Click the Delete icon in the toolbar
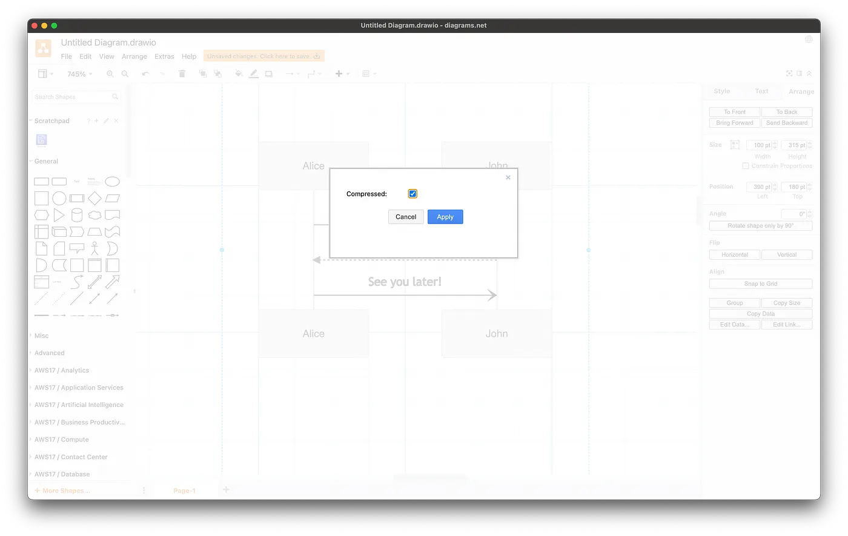Image resolution: width=848 pixels, height=536 pixels. (x=182, y=73)
